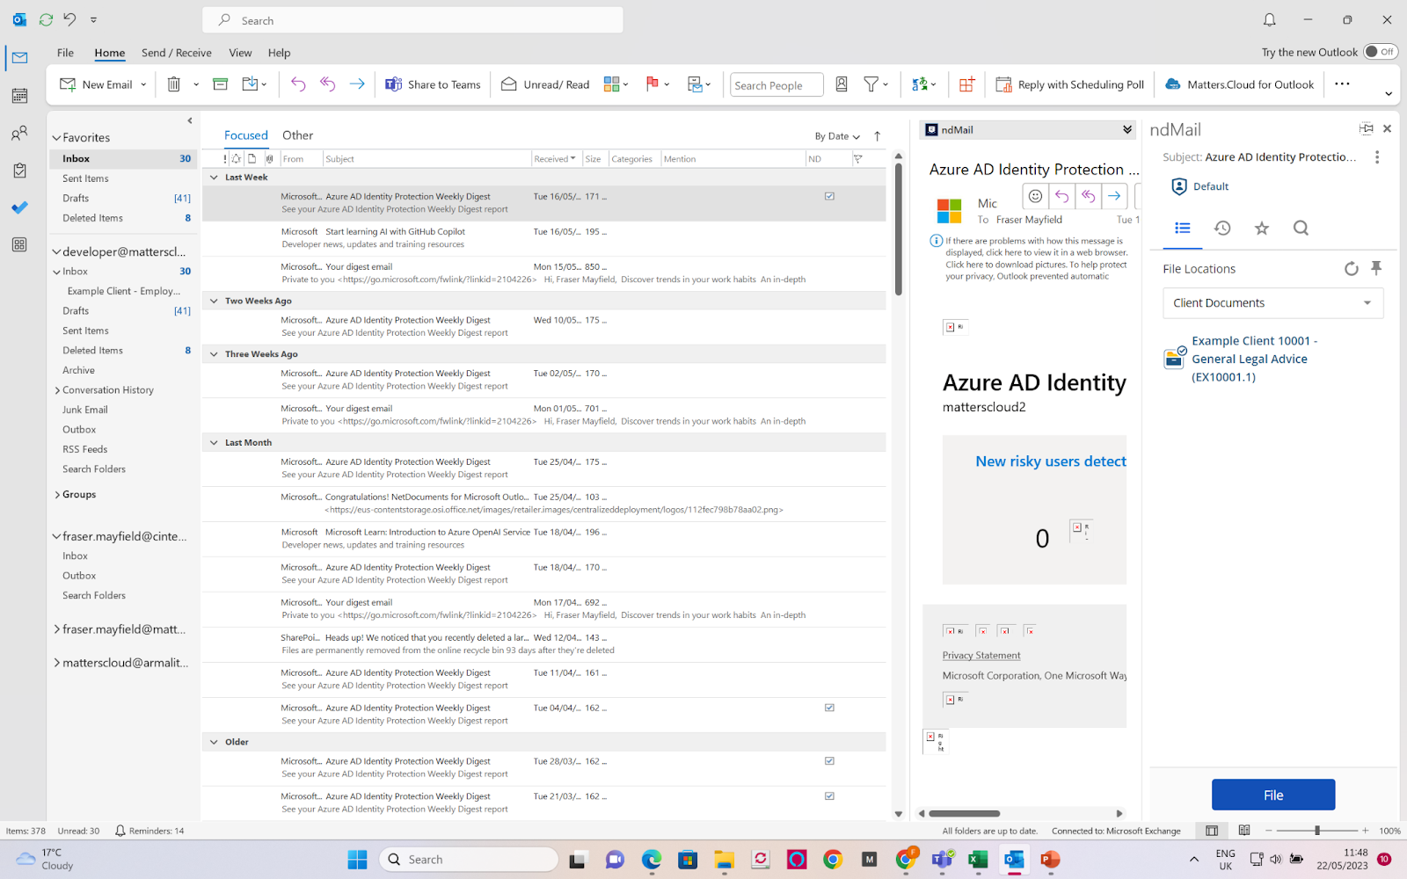This screenshot has height=879, width=1407.
Task: Open the People view in sidebar
Action: click(x=19, y=134)
